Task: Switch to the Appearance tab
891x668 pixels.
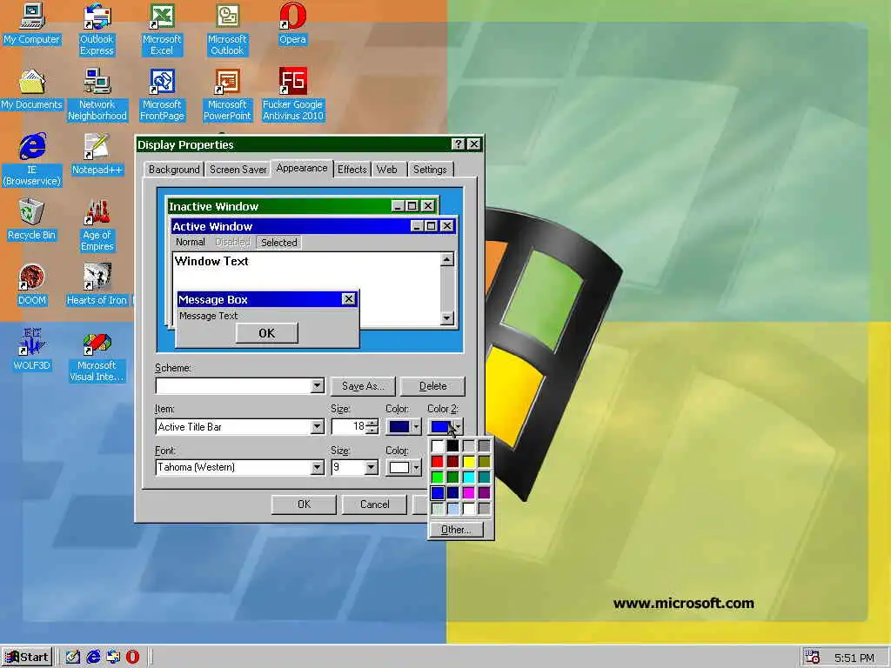Action: click(302, 168)
